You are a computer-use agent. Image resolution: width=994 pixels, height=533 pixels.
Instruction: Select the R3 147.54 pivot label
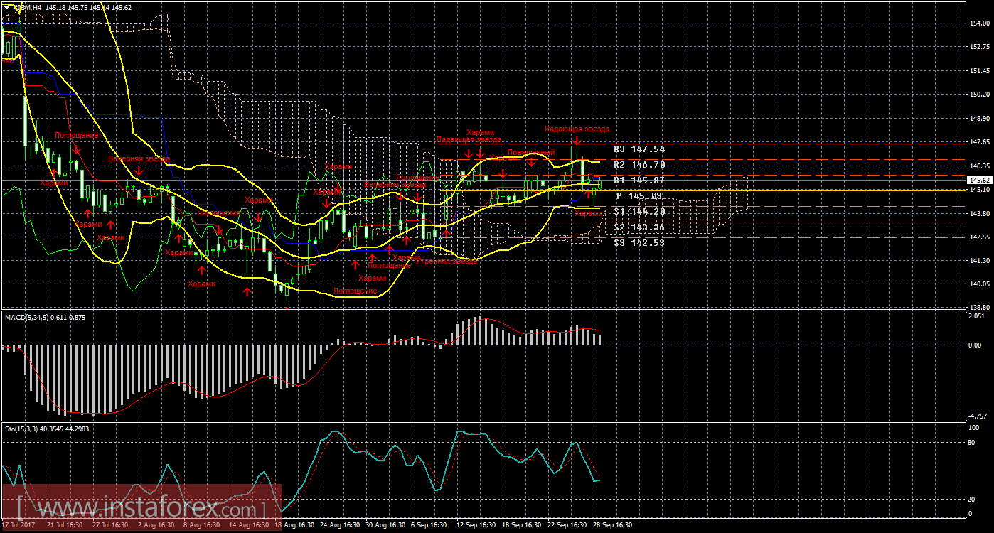tap(639, 149)
